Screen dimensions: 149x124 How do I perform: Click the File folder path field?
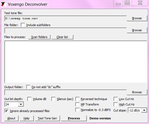coord(65,30)
